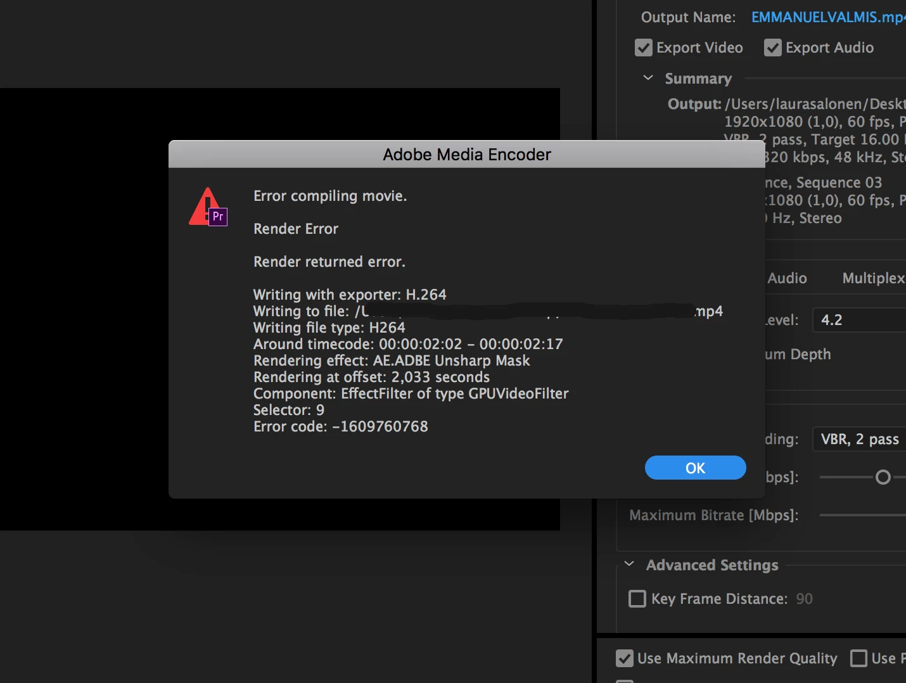Collapse the Summary section
Viewport: 906px width, 683px height.
[648, 78]
